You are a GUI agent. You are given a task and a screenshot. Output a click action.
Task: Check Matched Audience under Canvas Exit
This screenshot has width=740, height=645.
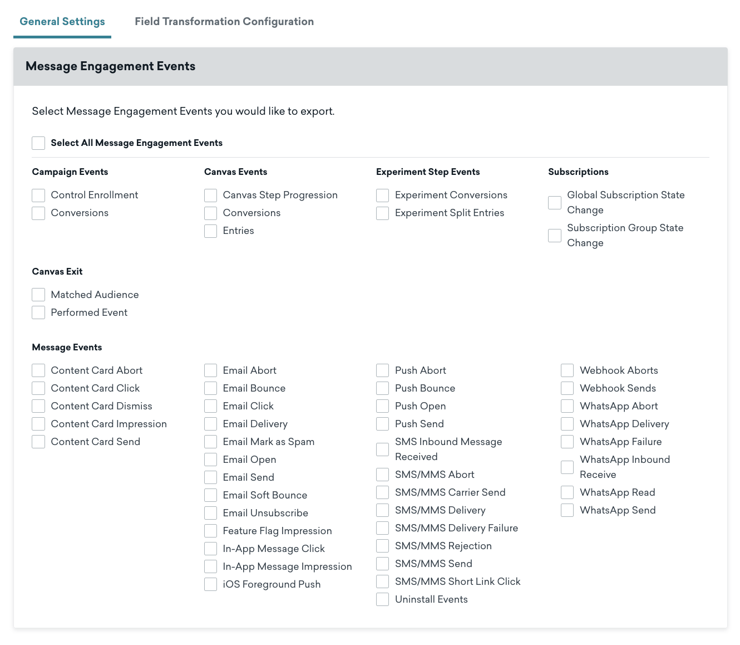click(x=38, y=294)
